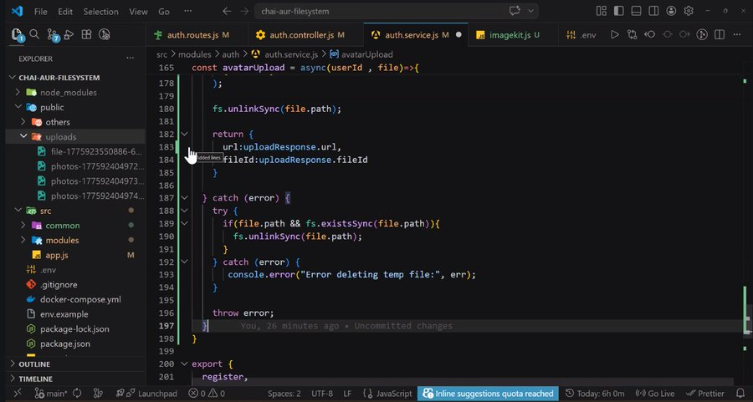The width and height of the screenshot is (753, 402).
Task: Toggle file blame icon in editor toolbar
Action: [702, 34]
